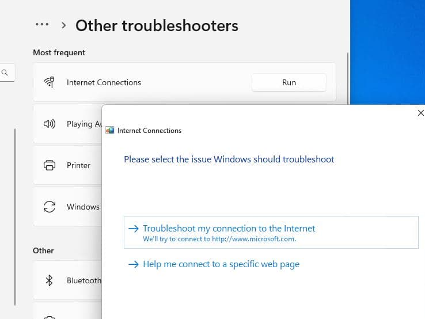
Task: Choose Help me connect to a specific web page
Action: pos(221,264)
